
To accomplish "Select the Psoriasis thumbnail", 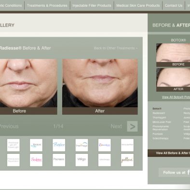I will click(x=59, y=160).
